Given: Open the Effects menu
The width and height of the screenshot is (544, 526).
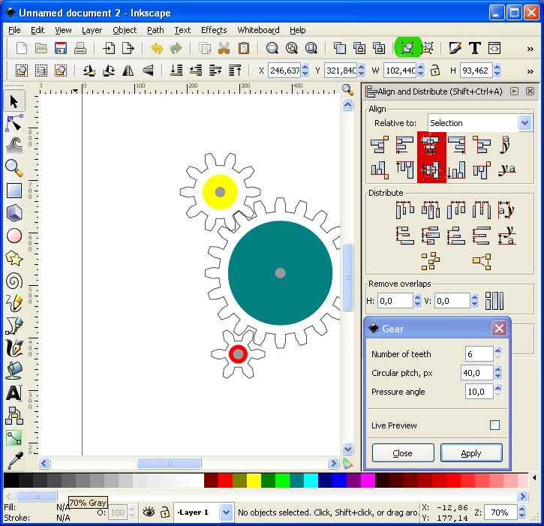Looking at the screenshot, I should click(214, 30).
